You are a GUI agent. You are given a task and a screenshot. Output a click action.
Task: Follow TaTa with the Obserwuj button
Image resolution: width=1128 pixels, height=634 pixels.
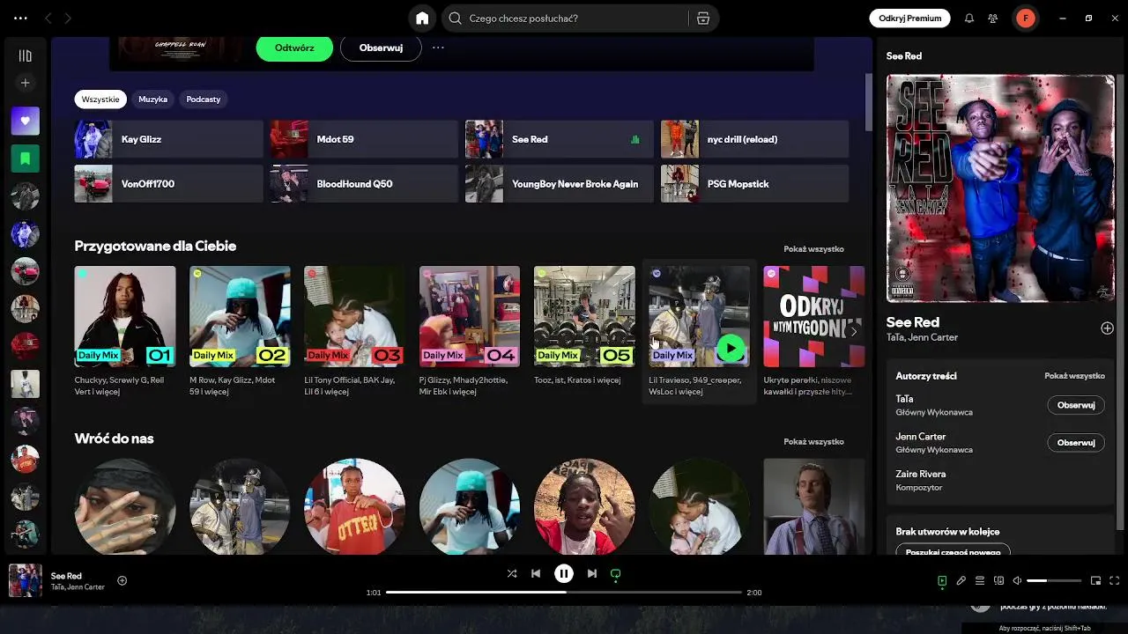point(1076,405)
